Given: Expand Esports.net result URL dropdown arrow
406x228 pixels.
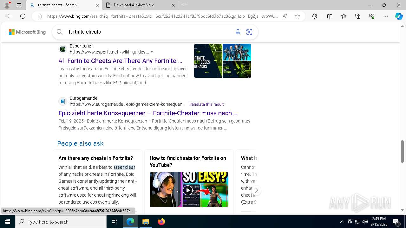Looking at the screenshot, I should 152,52.
